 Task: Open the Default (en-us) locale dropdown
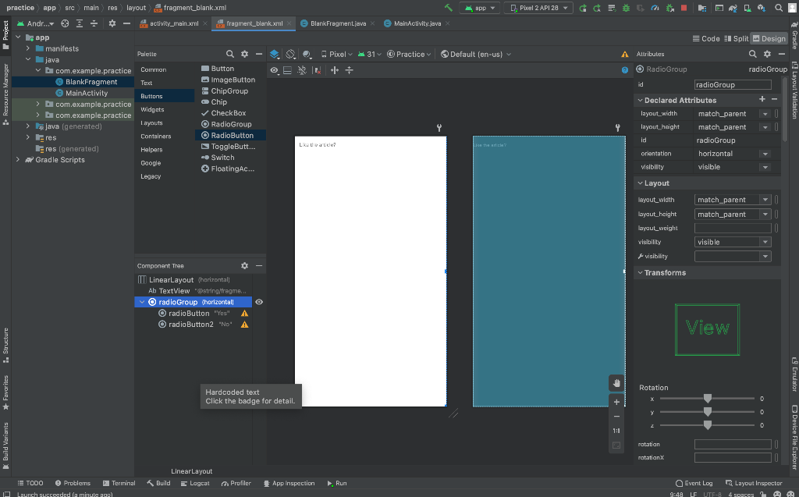coord(475,54)
